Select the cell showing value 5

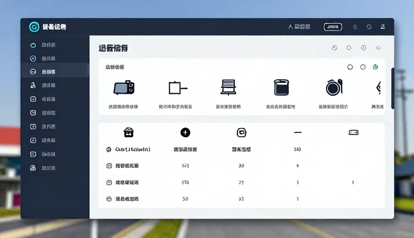click(298, 166)
